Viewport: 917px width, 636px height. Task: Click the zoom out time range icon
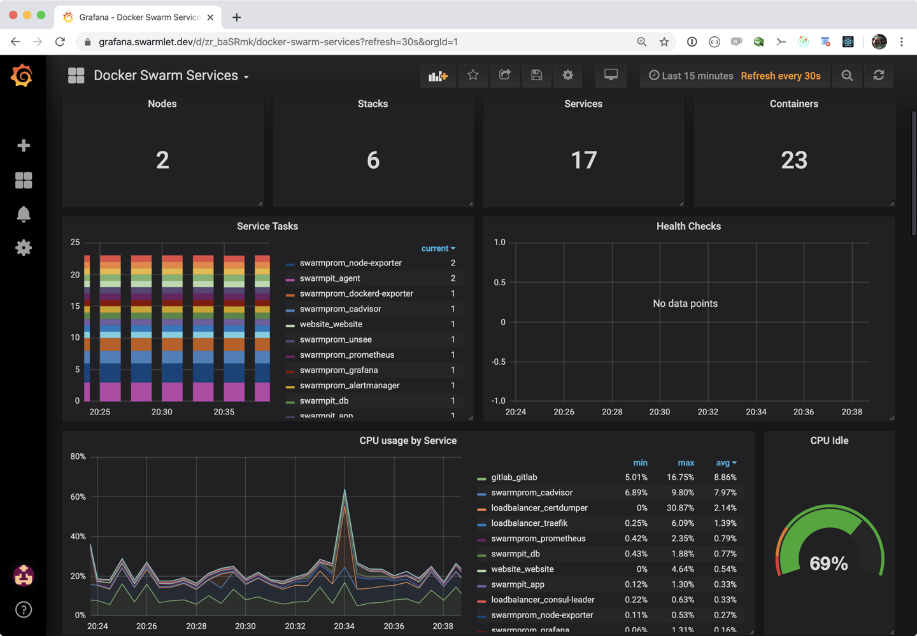coord(847,76)
